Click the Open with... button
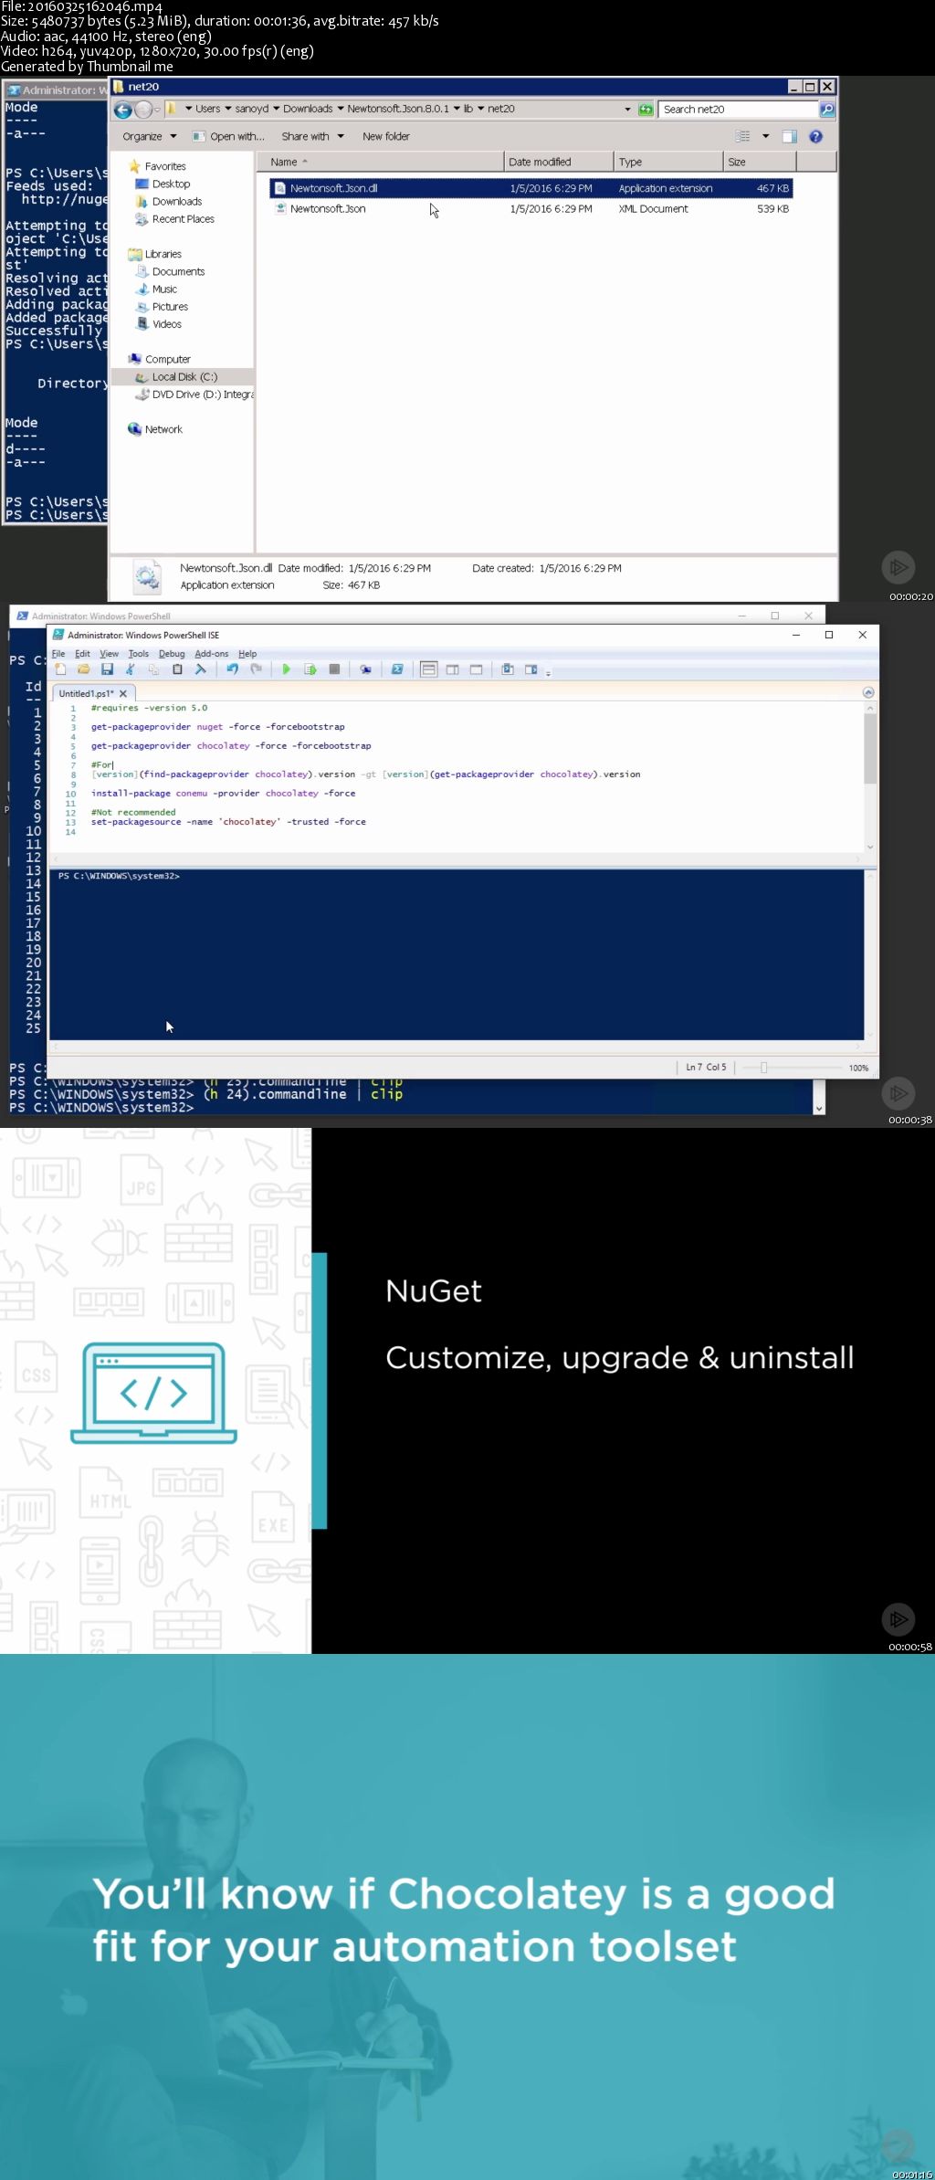This screenshot has width=935, height=2180. [x=228, y=136]
